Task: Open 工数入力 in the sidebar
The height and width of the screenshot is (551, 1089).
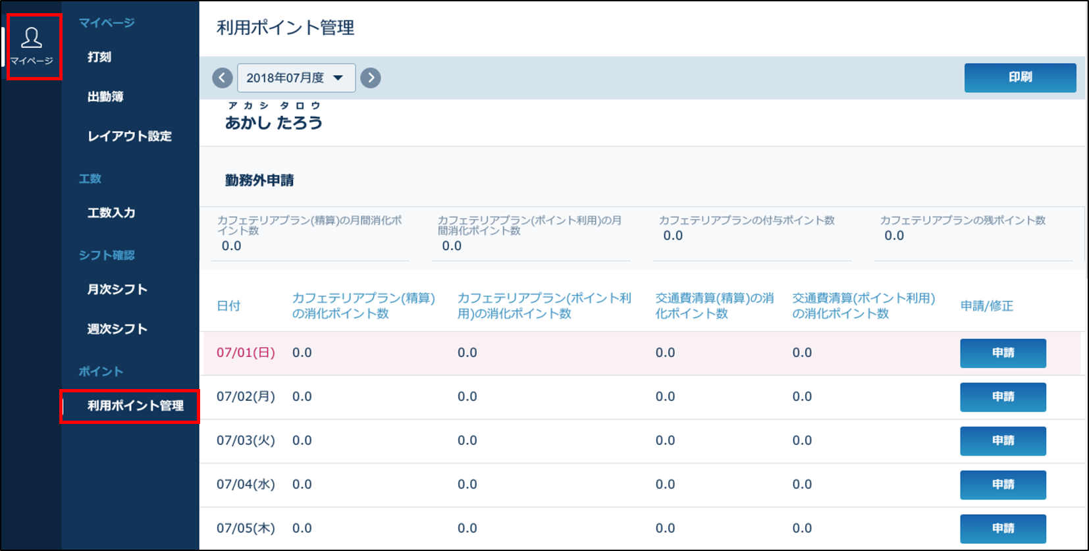Action: [111, 213]
